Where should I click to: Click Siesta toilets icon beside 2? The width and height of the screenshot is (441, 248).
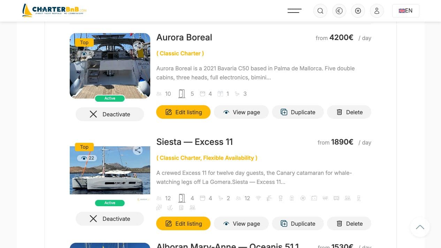220,198
